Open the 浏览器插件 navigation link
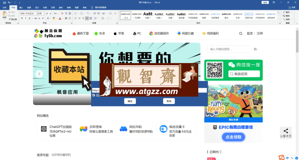The image size is (299, 160). click(x=159, y=34)
